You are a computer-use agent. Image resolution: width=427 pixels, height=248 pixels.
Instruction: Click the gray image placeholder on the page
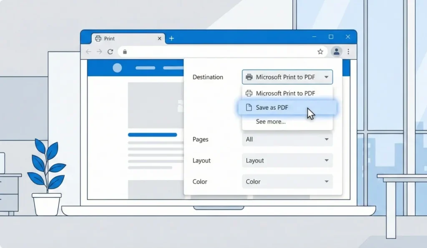click(156, 105)
